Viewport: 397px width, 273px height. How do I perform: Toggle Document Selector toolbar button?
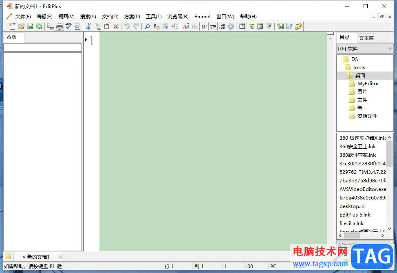click(251, 26)
